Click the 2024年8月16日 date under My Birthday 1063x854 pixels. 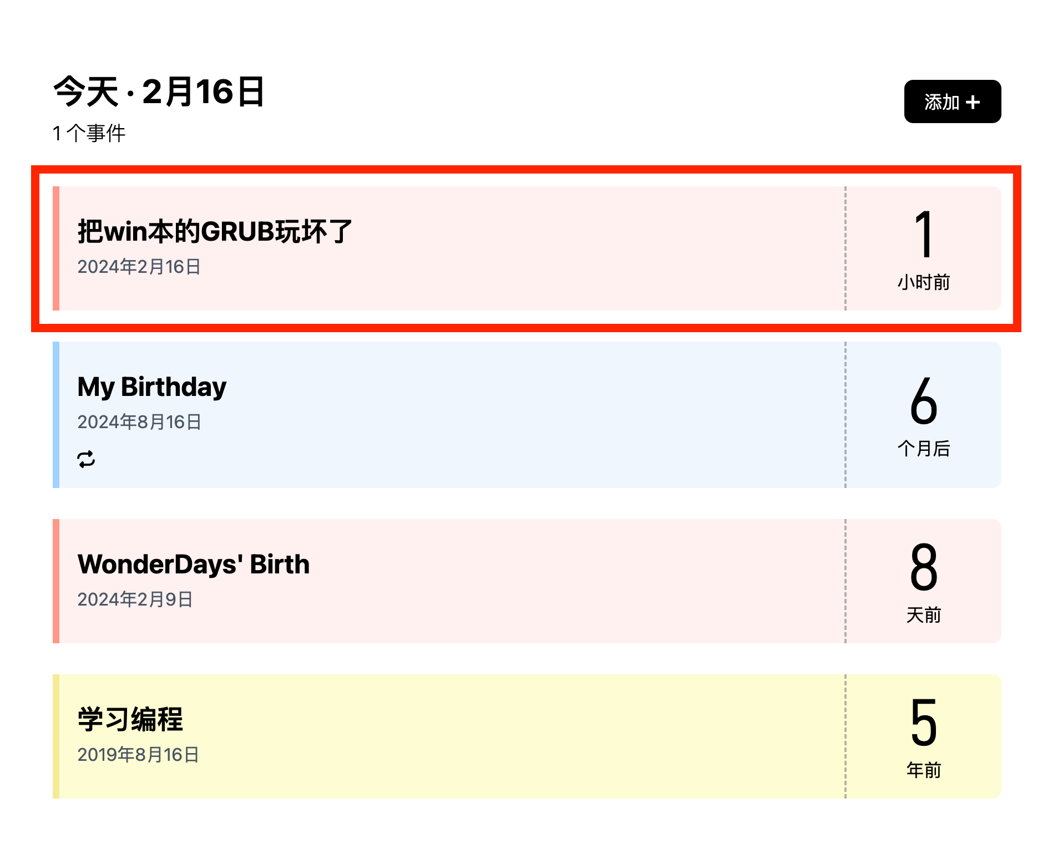point(139,422)
